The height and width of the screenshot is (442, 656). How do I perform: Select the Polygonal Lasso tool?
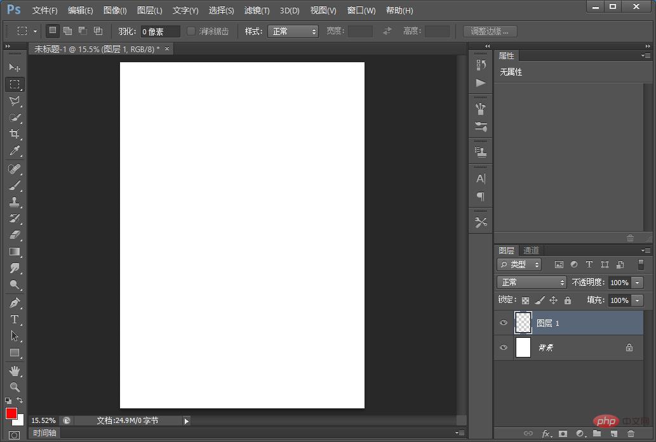pyautogui.click(x=15, y=101)
